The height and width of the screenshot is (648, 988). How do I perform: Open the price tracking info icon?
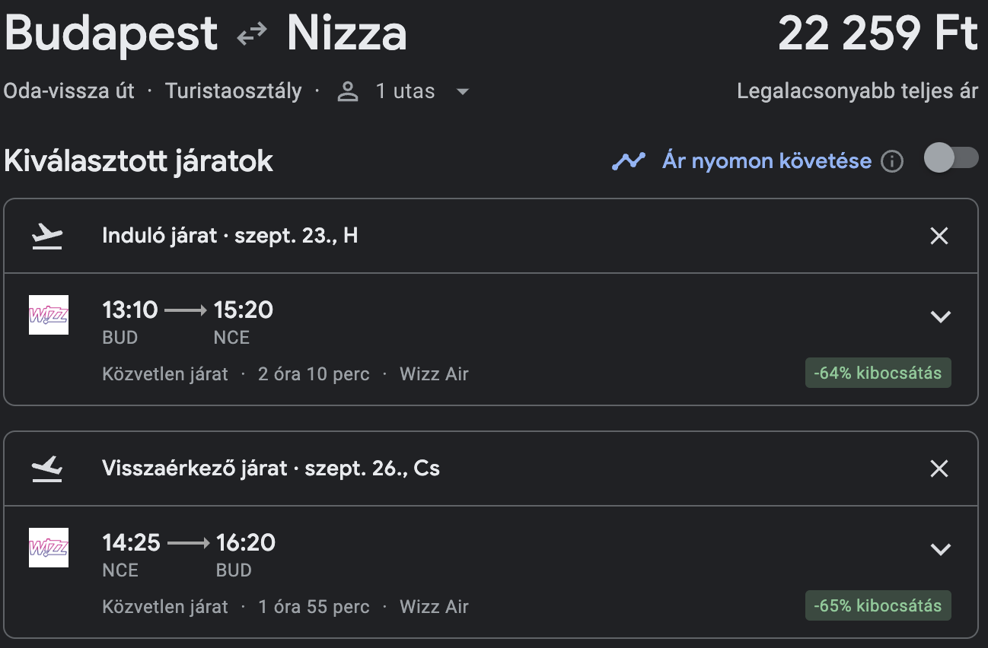892,161
